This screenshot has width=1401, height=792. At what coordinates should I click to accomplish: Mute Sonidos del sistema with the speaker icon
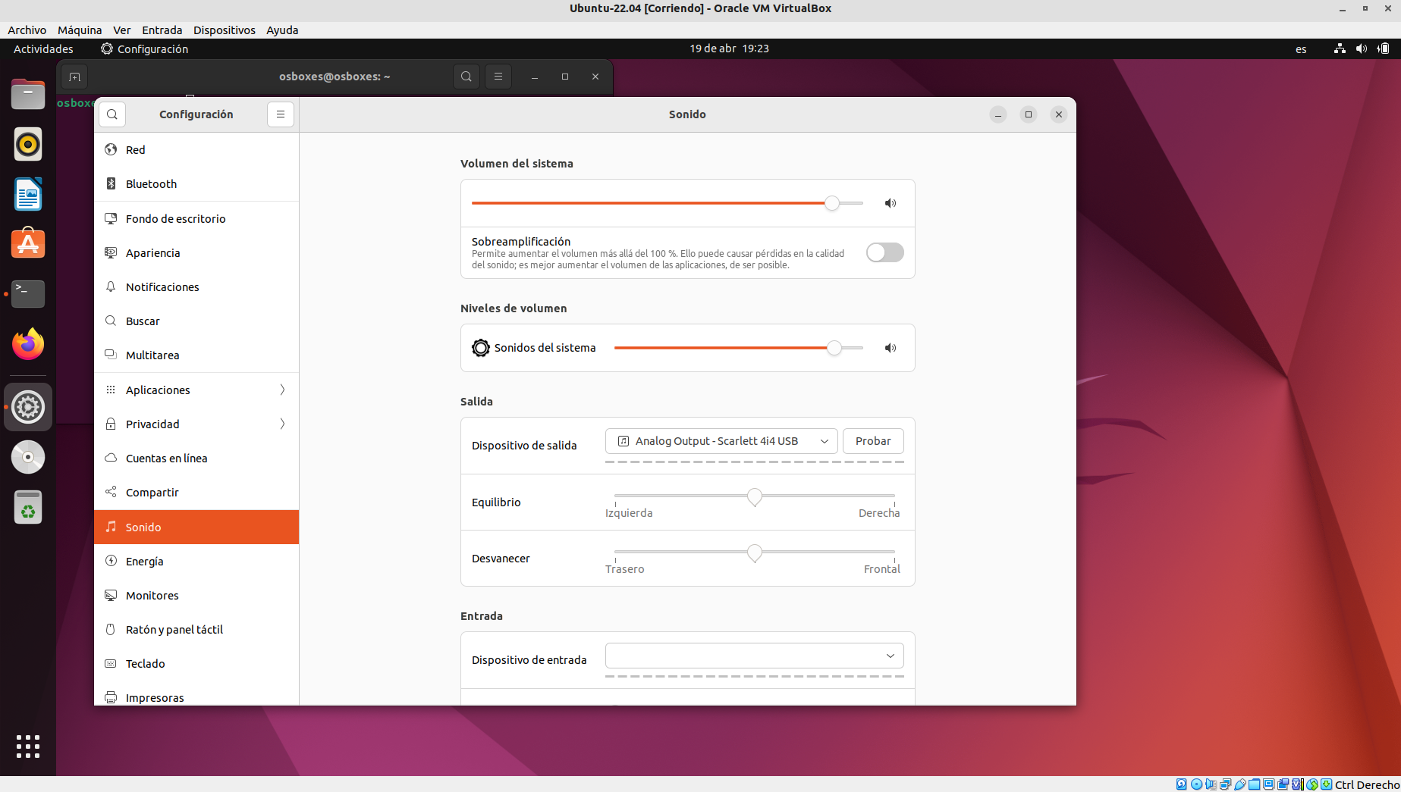(x=891, y=348)
